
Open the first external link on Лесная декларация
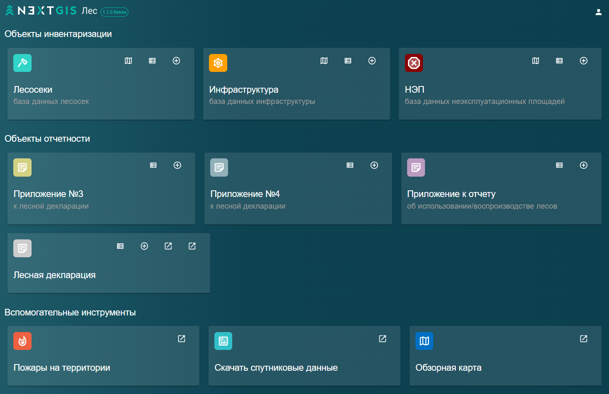168,246
